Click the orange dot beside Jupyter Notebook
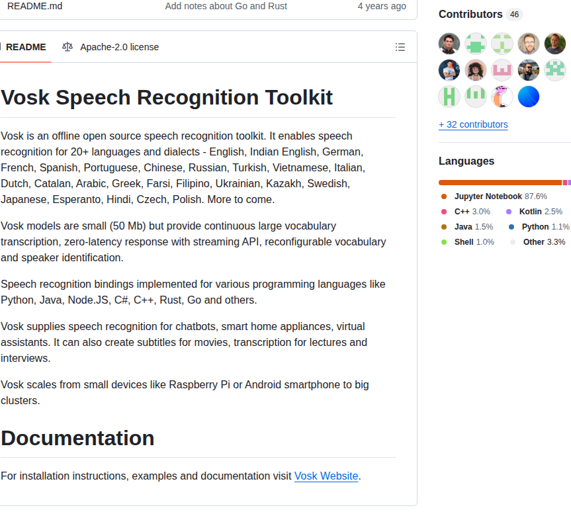 [443, 196]
